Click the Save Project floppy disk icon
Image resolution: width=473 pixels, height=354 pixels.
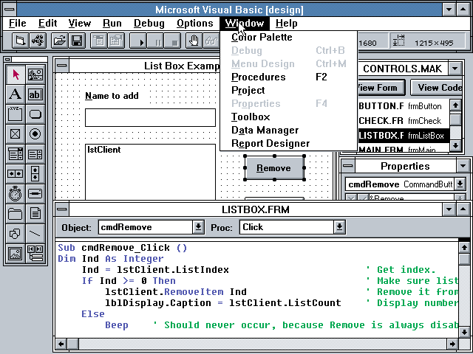(x=78, y=41)
